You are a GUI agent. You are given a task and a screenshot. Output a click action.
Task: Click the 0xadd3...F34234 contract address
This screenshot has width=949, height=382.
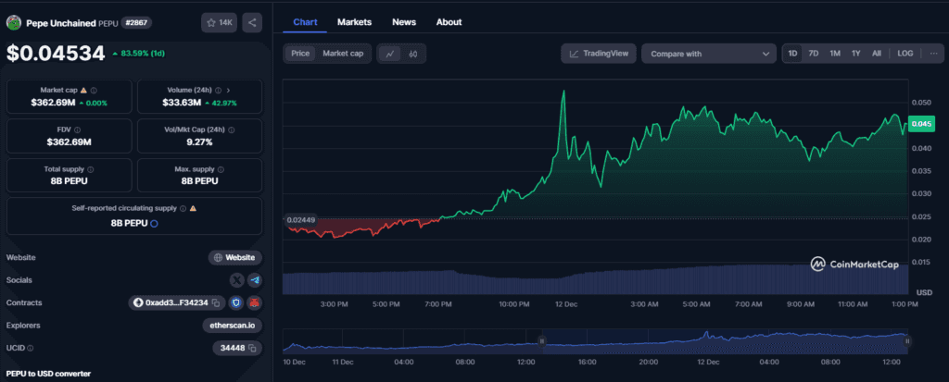point(177,302)
